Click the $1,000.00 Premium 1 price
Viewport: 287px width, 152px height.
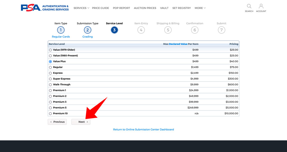click(x=232, y=90)
